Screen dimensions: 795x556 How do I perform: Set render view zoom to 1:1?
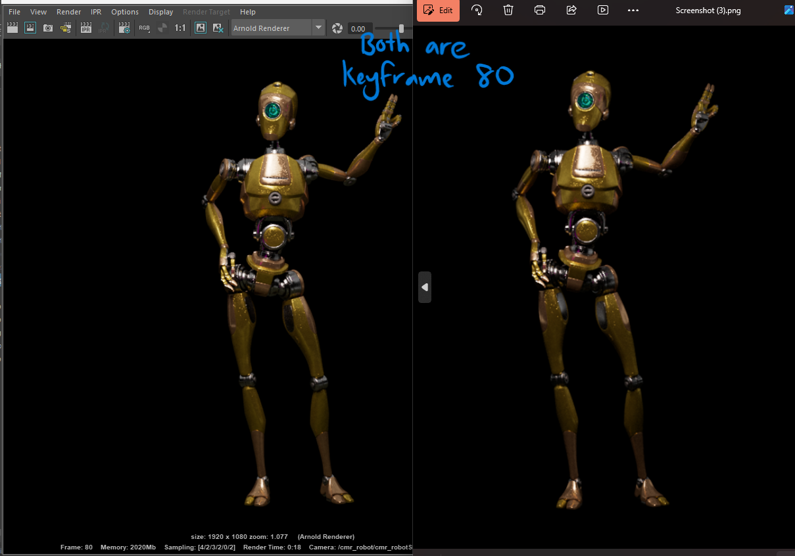coord(180,28)
